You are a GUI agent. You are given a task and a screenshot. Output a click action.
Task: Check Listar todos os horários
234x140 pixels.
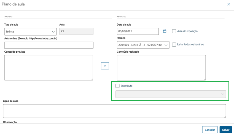coord(174,44)
